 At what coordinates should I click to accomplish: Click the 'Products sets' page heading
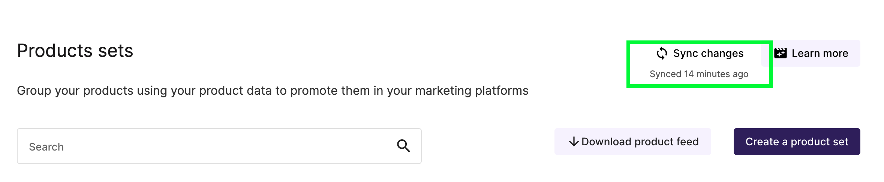point(75,51)
